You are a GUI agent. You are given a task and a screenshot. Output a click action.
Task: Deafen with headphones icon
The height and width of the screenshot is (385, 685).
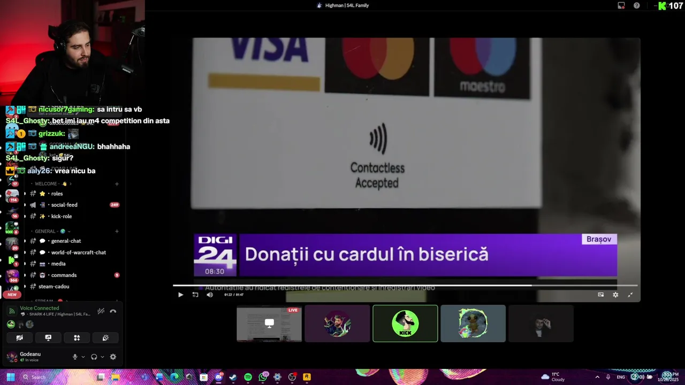point(94,357)
